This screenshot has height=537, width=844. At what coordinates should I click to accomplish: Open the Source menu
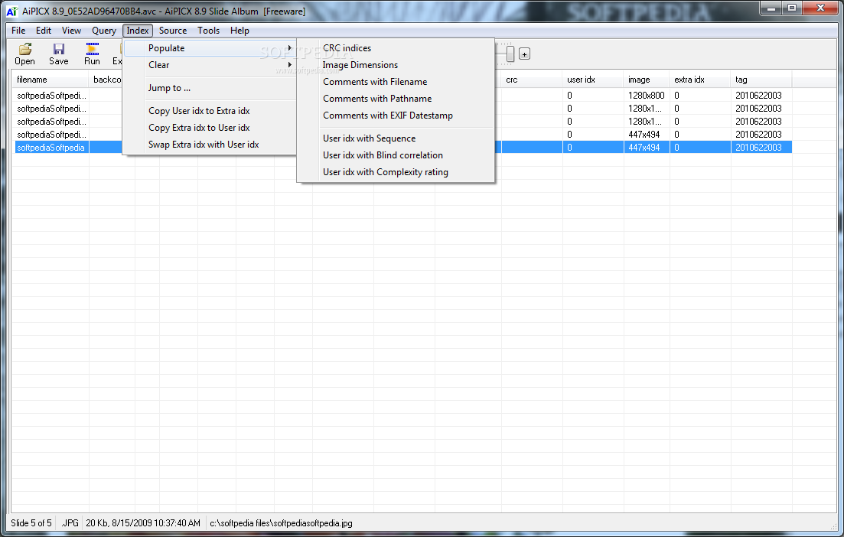173,31
